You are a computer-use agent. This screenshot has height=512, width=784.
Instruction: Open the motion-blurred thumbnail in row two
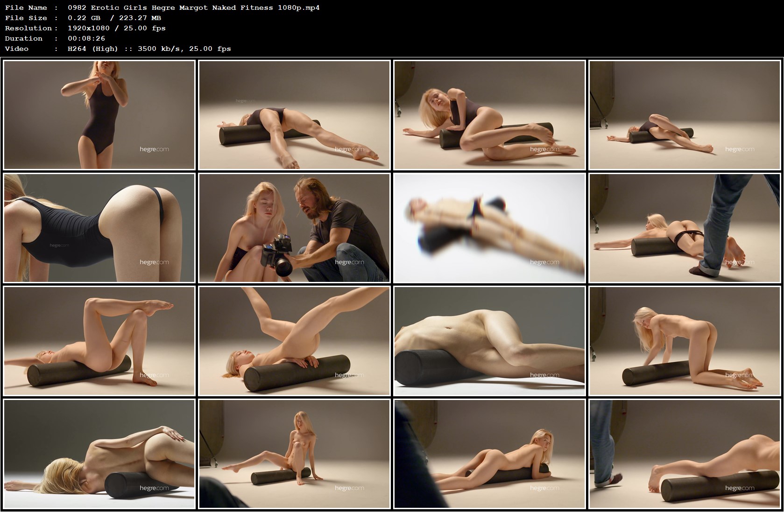tap(490, 229)
